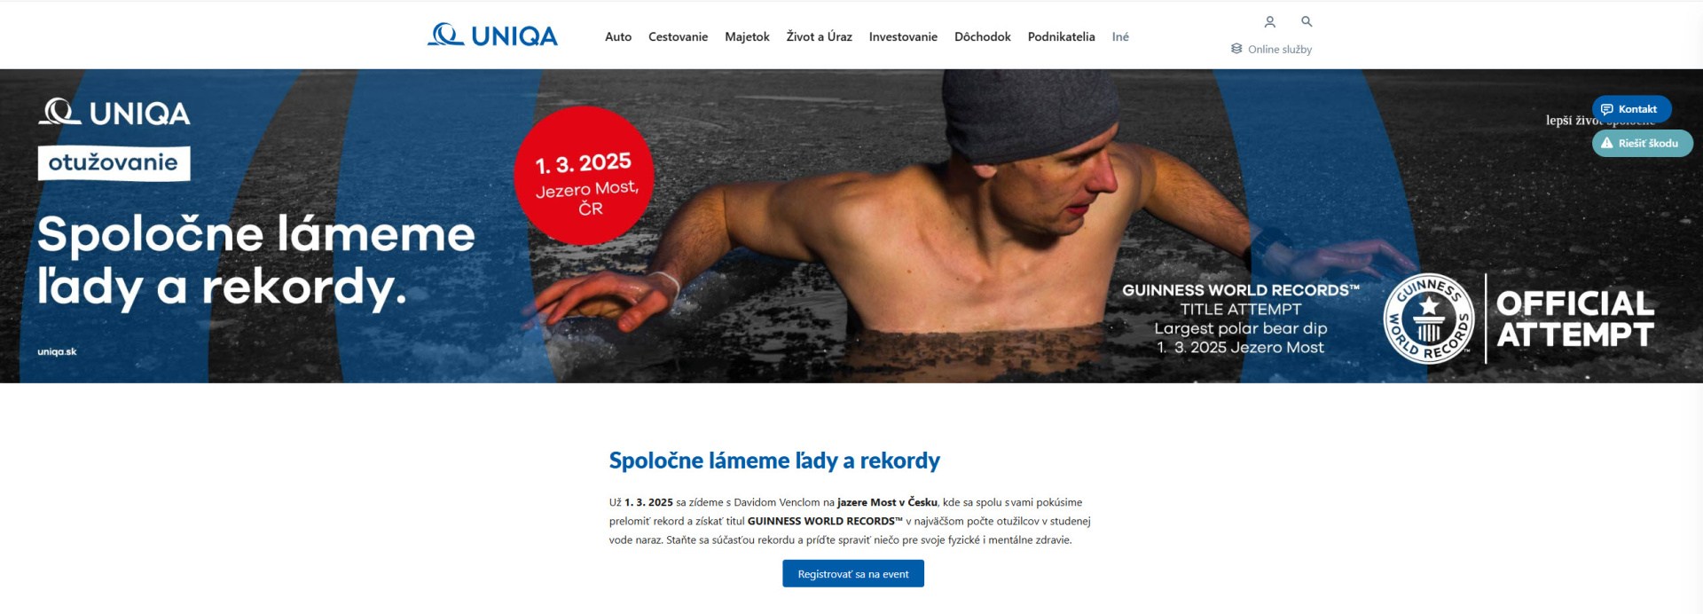Image resolution: width=1703 pixels, height=614 pixels.
Task: Click the Guinness World Records badge
Action: [x=1429, y=319]
